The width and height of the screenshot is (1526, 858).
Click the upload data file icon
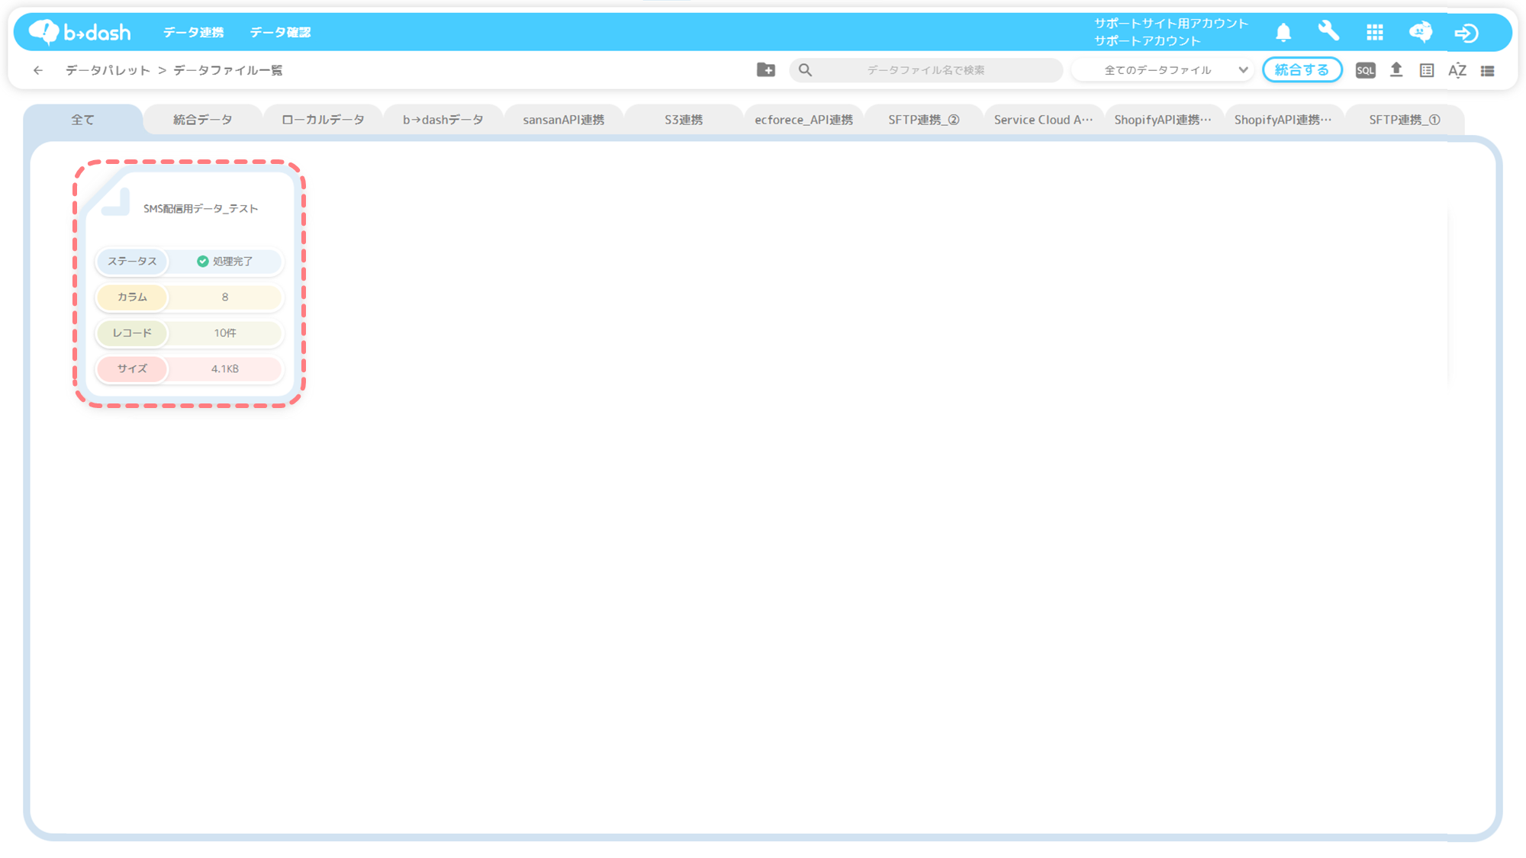click(1396, 70)
